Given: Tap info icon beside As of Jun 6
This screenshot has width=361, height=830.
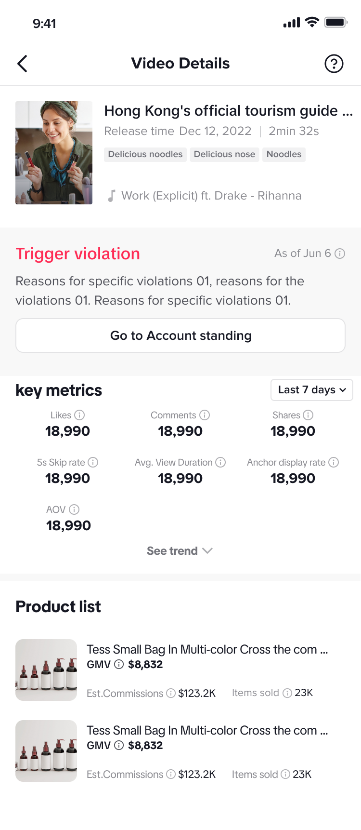Looking at the screenshot, I should [x=340, y=254].
